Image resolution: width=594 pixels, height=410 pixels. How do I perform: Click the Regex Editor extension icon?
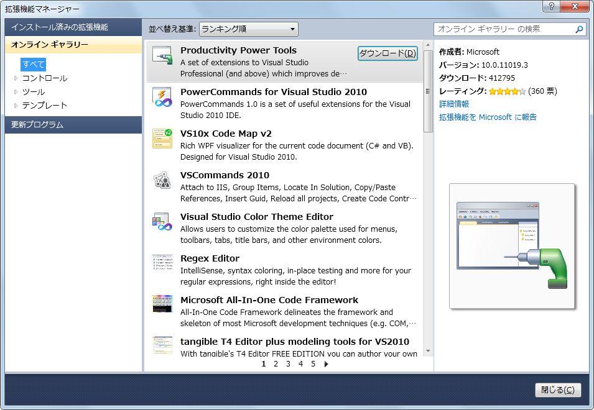162,263
